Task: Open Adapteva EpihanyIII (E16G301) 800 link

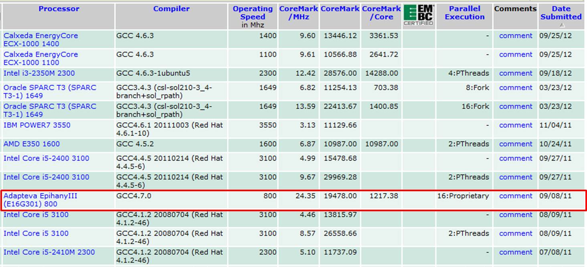Action: [40, 200]
